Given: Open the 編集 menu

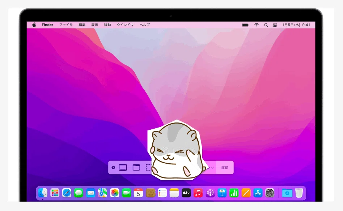Looking at the screenshot, I should (x=82, y=25).
